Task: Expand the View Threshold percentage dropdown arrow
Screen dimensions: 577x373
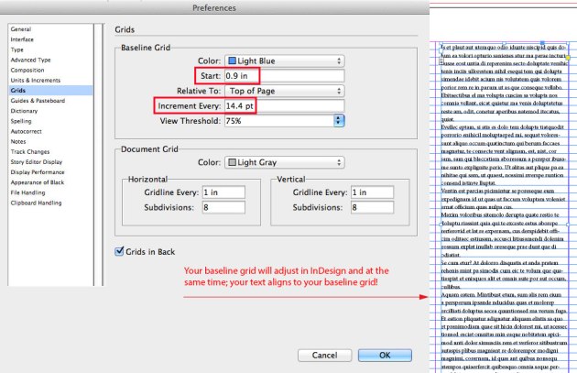Action: pyautogui.click(x=339, y=121)
